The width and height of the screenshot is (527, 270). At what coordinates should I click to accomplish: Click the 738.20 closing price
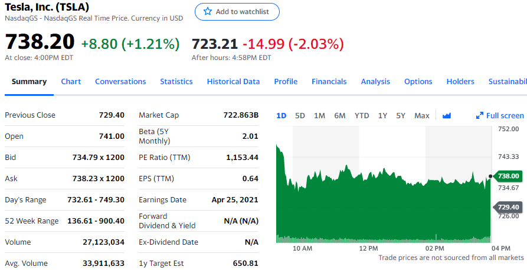pos(40,42)
